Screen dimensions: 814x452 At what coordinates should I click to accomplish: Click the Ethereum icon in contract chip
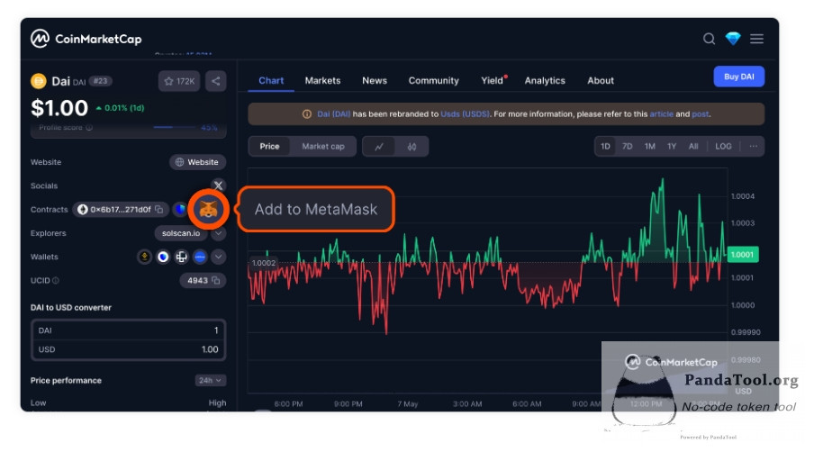(82, 209)
